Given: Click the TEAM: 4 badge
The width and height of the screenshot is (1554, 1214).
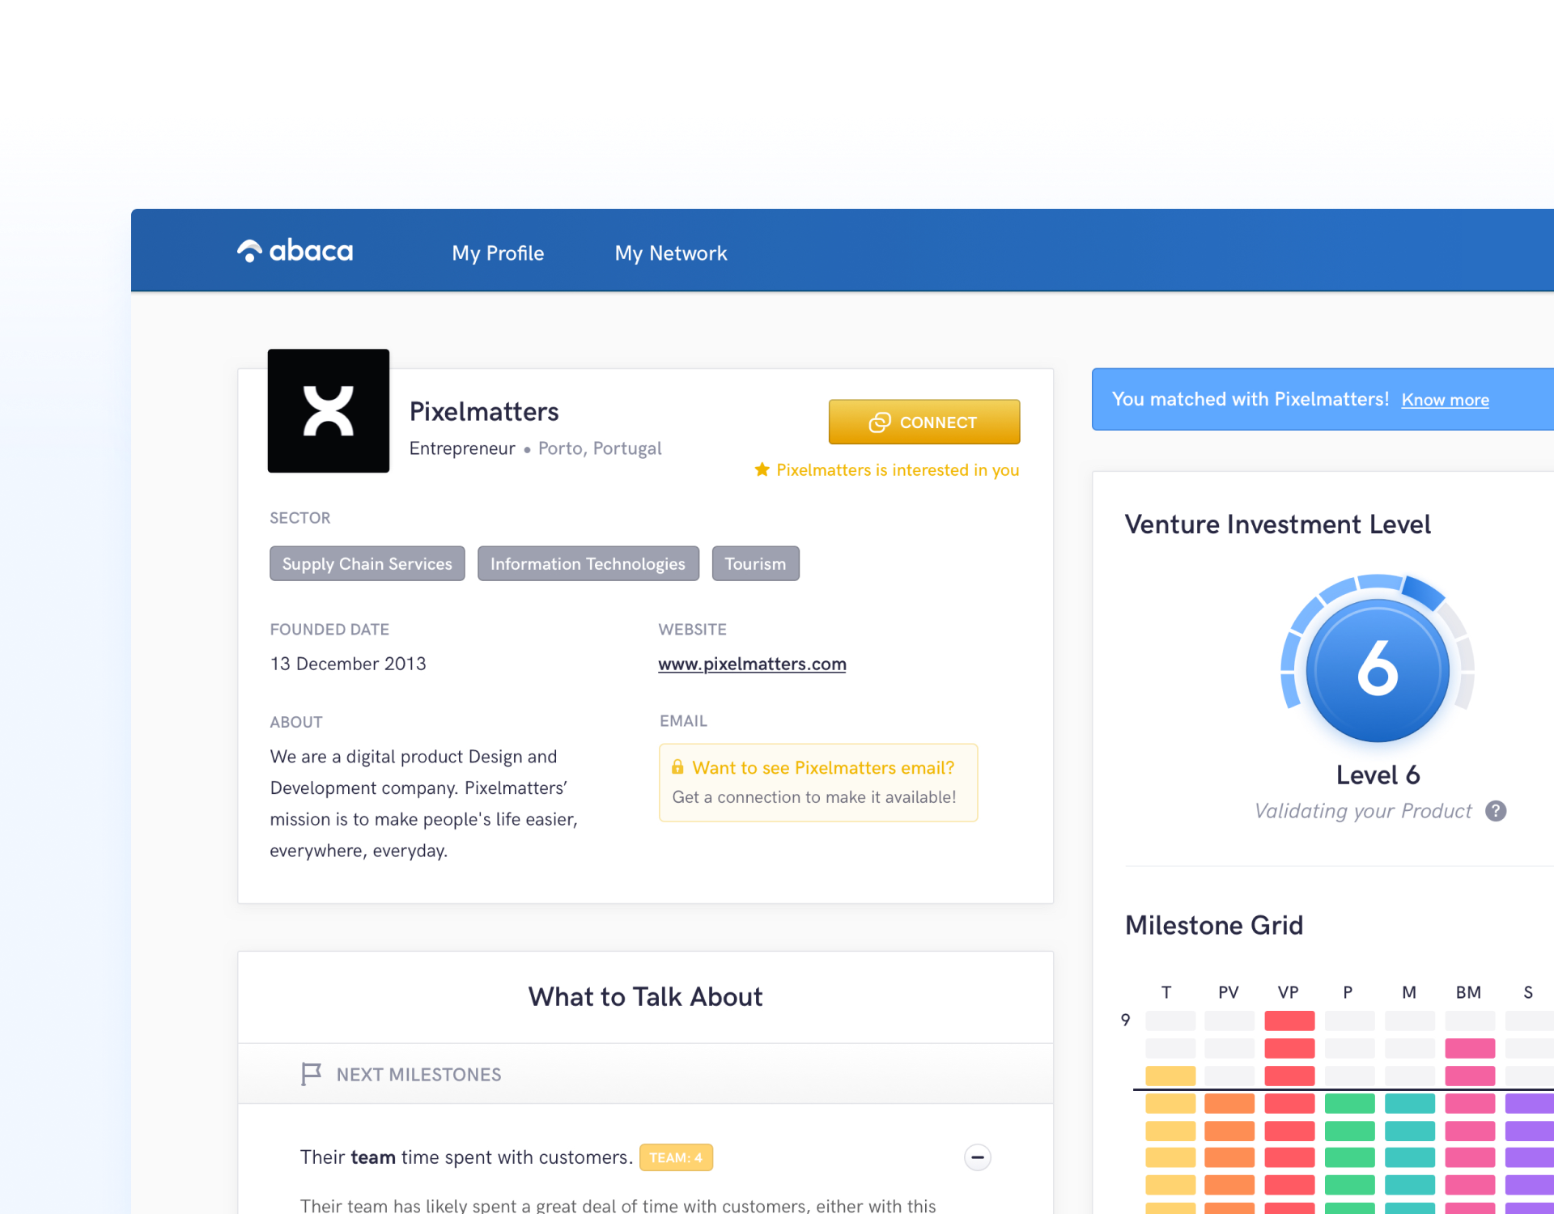Looking at the screenshot, I should coord(676,1157).
